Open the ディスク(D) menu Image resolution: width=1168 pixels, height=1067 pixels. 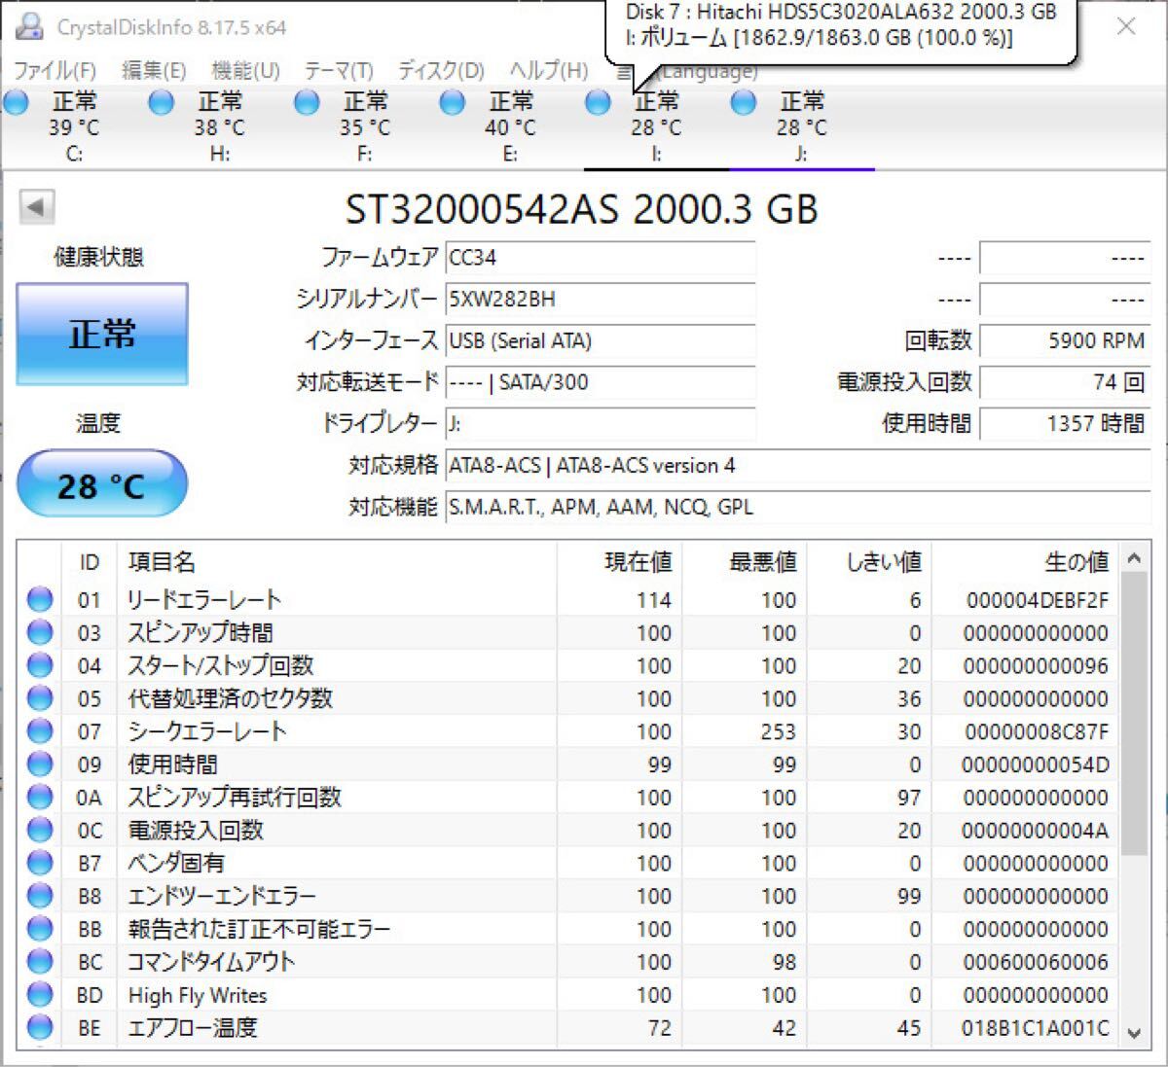pyautogui.click(x=440, y=71)
